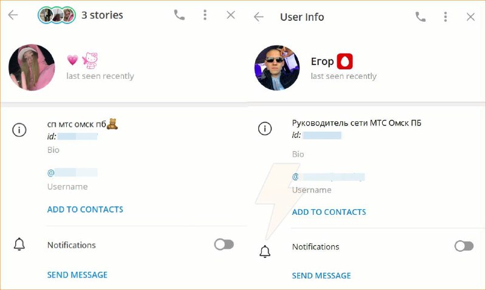Image resolution: width=486 pixels, height=290 pixels.
Task: Toggle Notifications switch in the left panel
Action: pyautogui.click(x=224, y=244)
